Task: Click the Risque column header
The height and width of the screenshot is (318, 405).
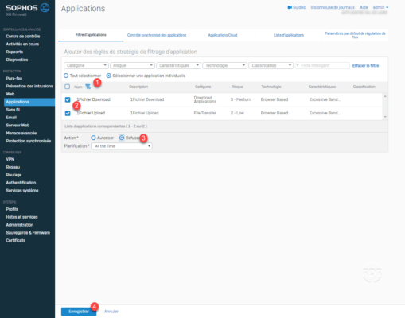Action: point(237,87)
